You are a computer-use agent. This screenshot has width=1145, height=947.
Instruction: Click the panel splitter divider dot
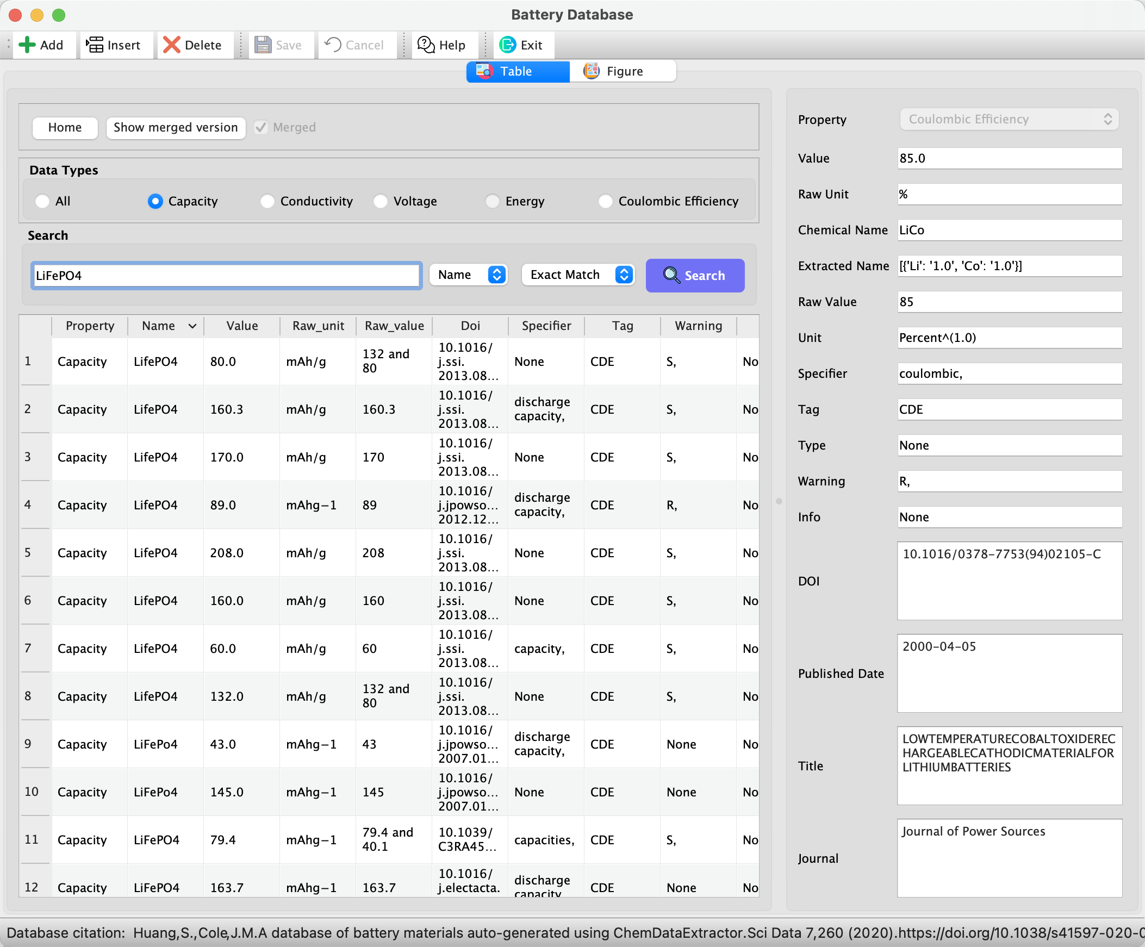pos(779,501)
